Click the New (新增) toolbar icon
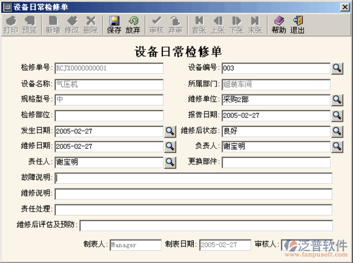 tap(53, 25)
